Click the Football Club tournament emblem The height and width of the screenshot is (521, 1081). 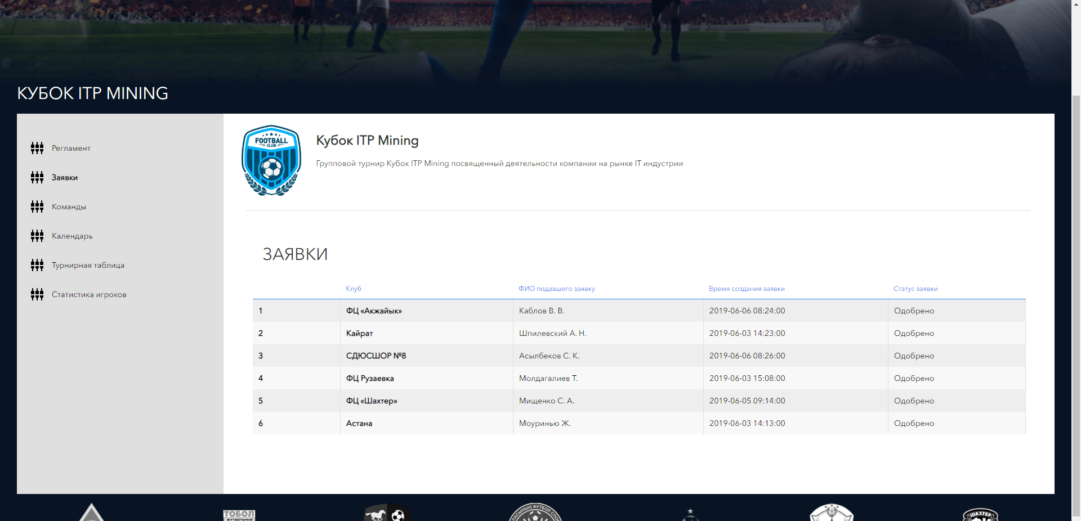click(271, 160)
